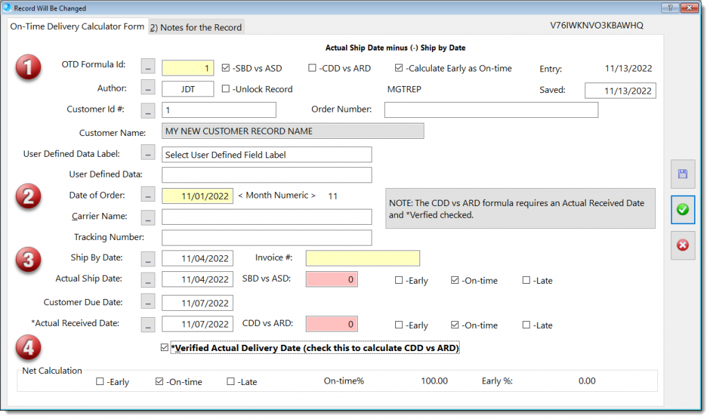
Task: Open Actual Received Date lookup button
Action: 148,325
